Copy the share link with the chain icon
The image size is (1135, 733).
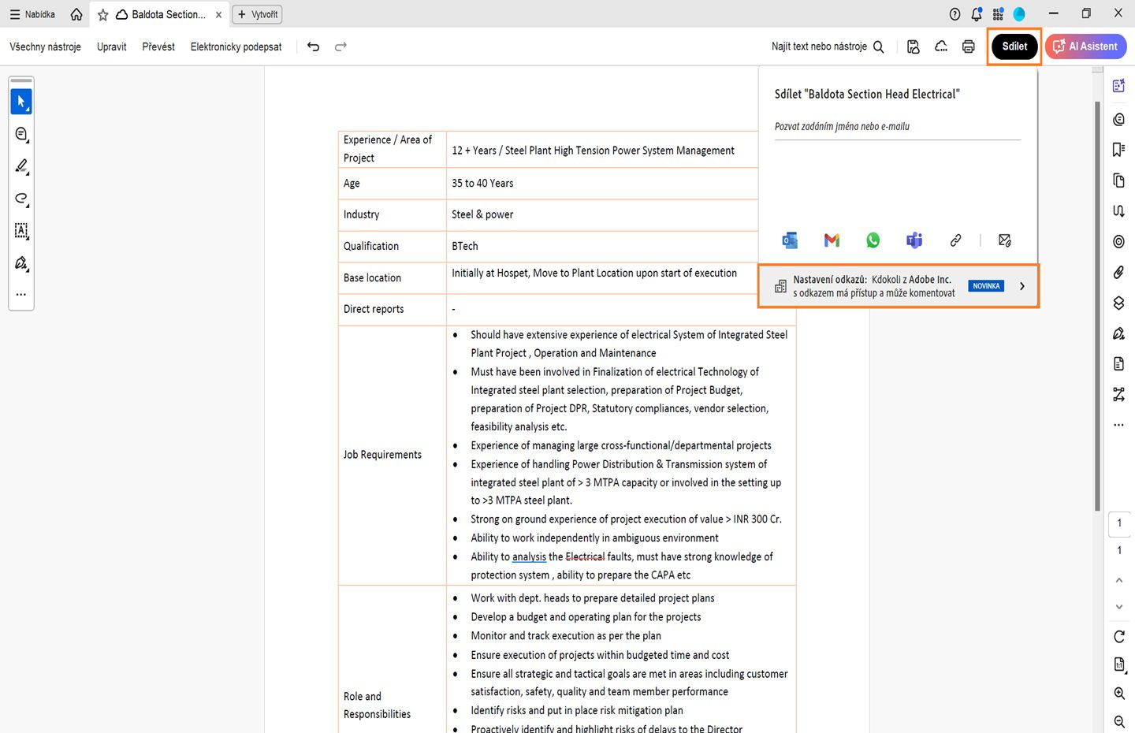tap(955, 240)
